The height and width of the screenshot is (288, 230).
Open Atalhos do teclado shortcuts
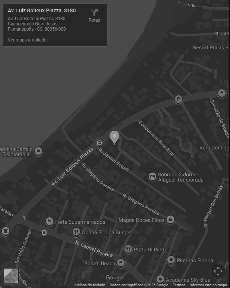(x=89, y=285)
